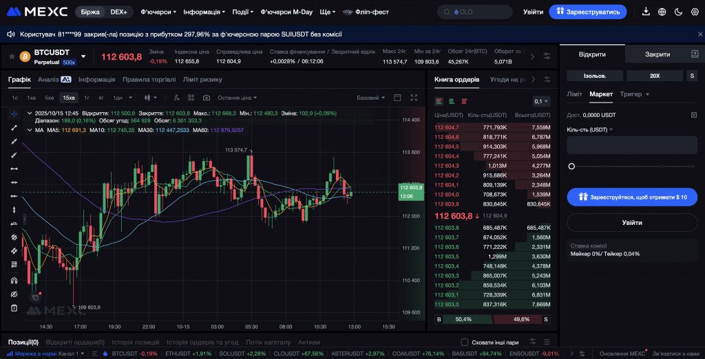Click the order quantity slider handle
The width and height of the screenshot is (705, 359).
tap(571, 166)
